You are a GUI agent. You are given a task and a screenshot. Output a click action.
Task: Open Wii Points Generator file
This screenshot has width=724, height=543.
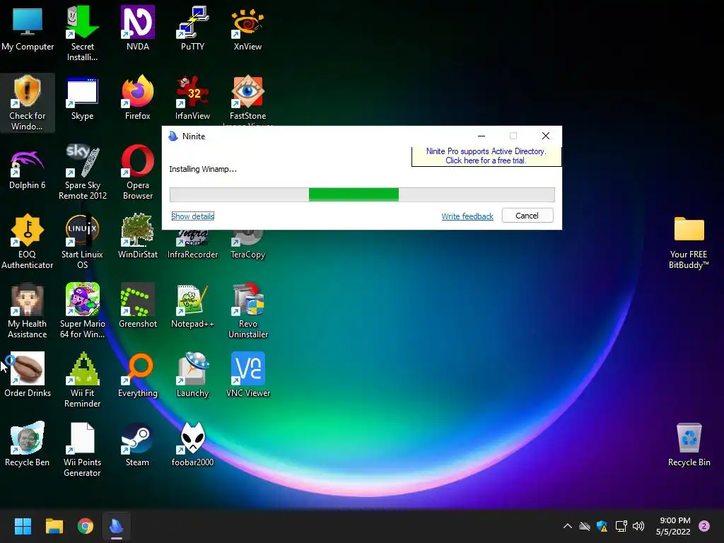coord(82,449)
